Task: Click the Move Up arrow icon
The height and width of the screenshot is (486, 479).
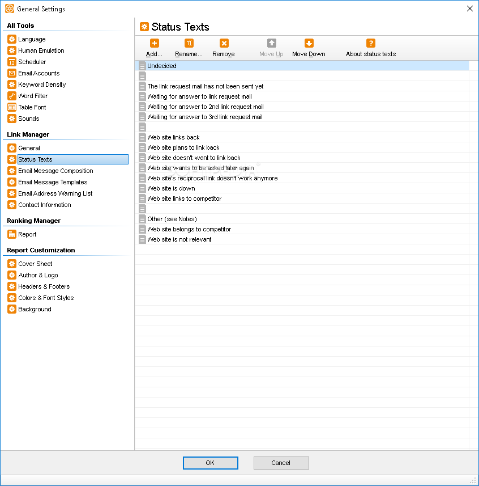Action: click(271, 43)
